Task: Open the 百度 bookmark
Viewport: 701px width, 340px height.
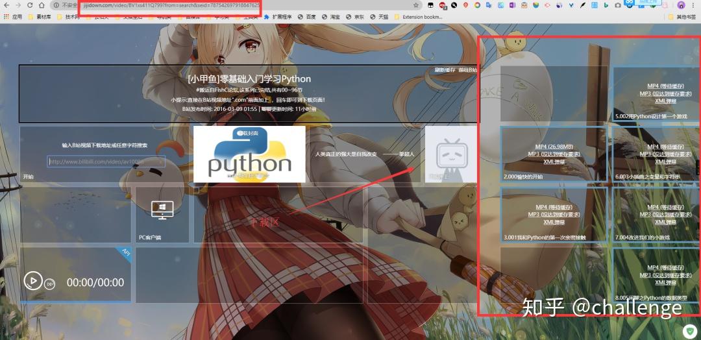Action: point(307,17)
